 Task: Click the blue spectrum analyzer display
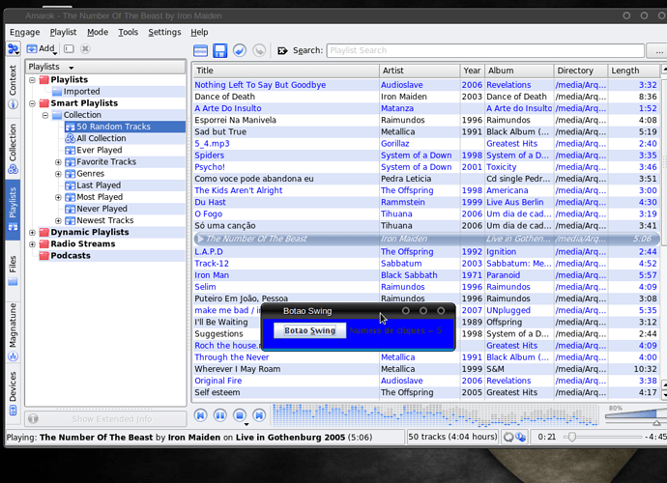point(434,415)
